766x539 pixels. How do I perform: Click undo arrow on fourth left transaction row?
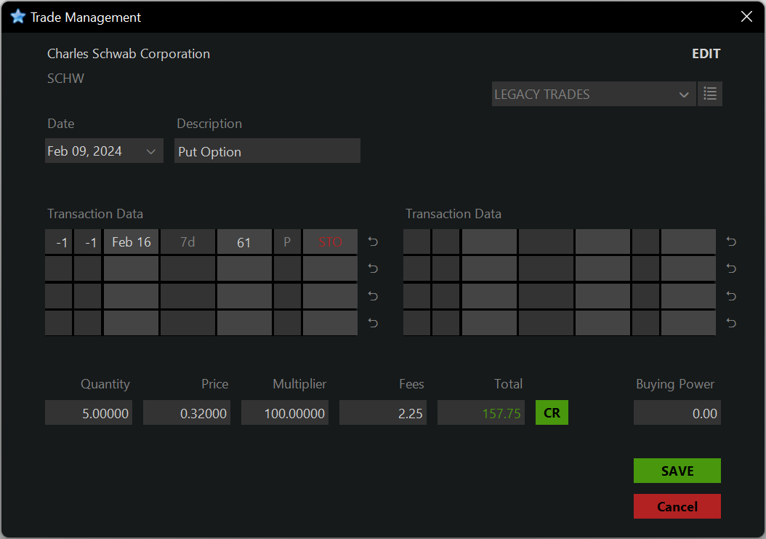(373, 323)
